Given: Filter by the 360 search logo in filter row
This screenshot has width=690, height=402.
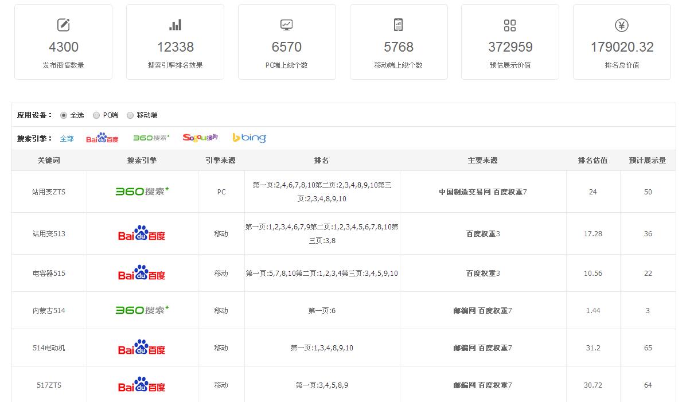Looking at the screenshot, I should 151,138.
